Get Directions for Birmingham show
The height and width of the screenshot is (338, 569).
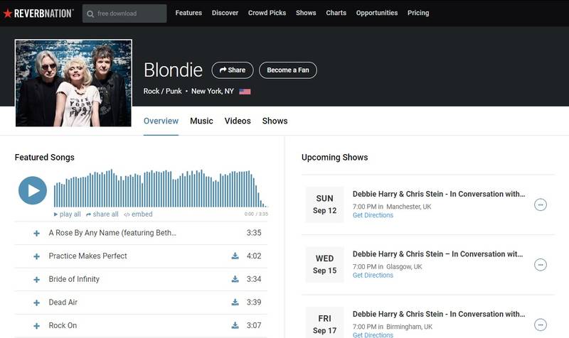tap(373, 335)
